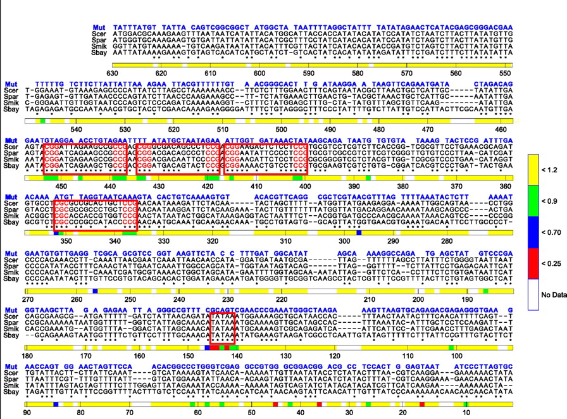Select the blue conservation segment near position 300
Image resolution: width=567 pixels, height=419 pixels.
359,234
